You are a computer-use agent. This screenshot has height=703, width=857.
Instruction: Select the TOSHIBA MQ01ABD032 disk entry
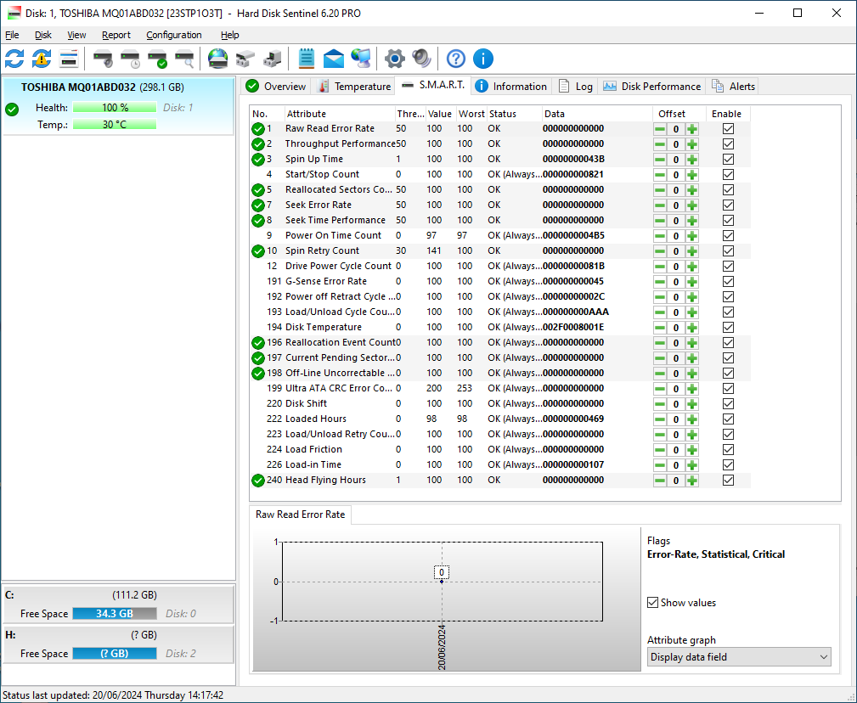pos(119,105)
